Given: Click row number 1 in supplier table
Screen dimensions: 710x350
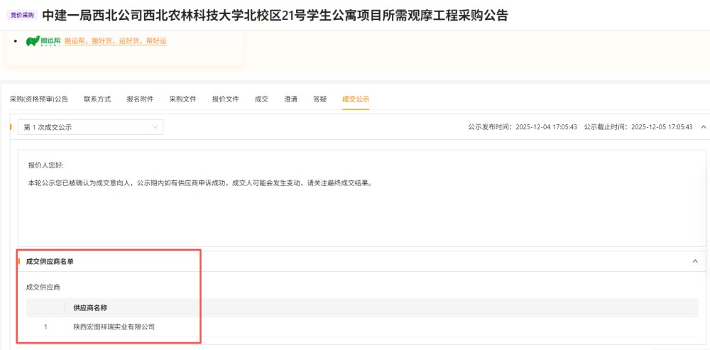Looking at the screenshot, I should point(45,327).
